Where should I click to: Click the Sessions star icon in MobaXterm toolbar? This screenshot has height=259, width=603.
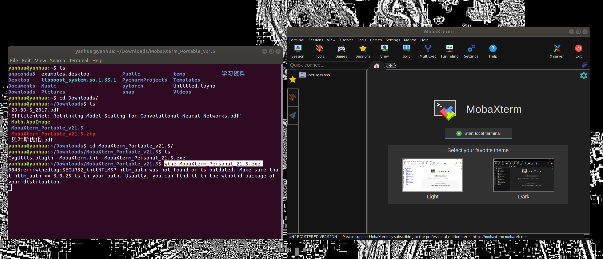tap(363, 51)
